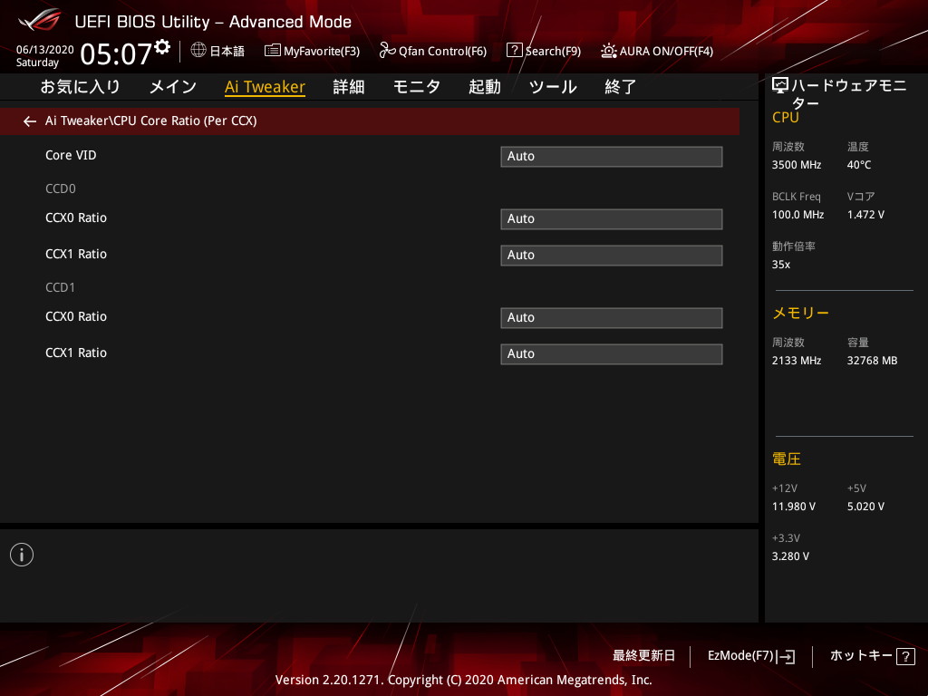Click CCX1 Ratio label under CCD0
The width and height of the screenshot is (928, 696).
click(76, 254)
